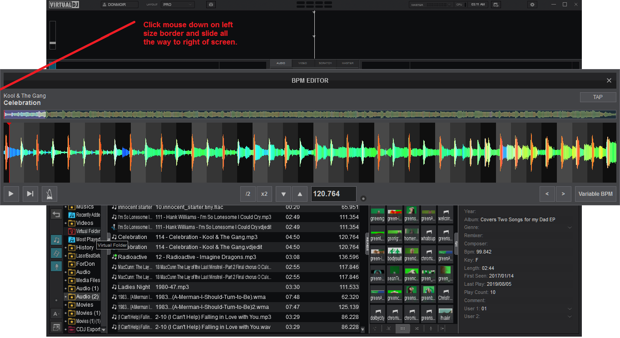The height and width of the screenshot is (338, 620).
Task: Expand the History folder
Action: click(65, 248)
